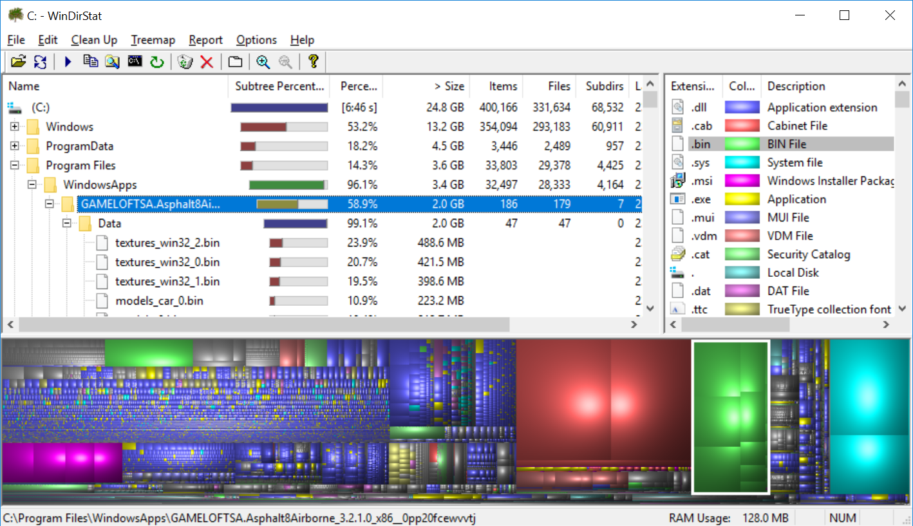The width and height of the screenshot is (913, 526).
Task: Click the ProgramData folder icon
Action: [x=33, y=146]
